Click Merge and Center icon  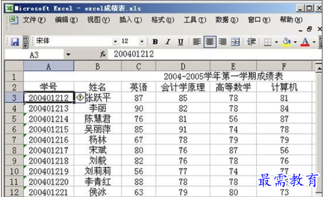click(x=235, y=42)
